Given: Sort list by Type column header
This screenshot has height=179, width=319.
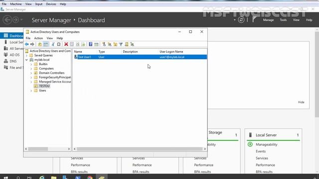Looking at the screenshot, I should click(102, 52).
